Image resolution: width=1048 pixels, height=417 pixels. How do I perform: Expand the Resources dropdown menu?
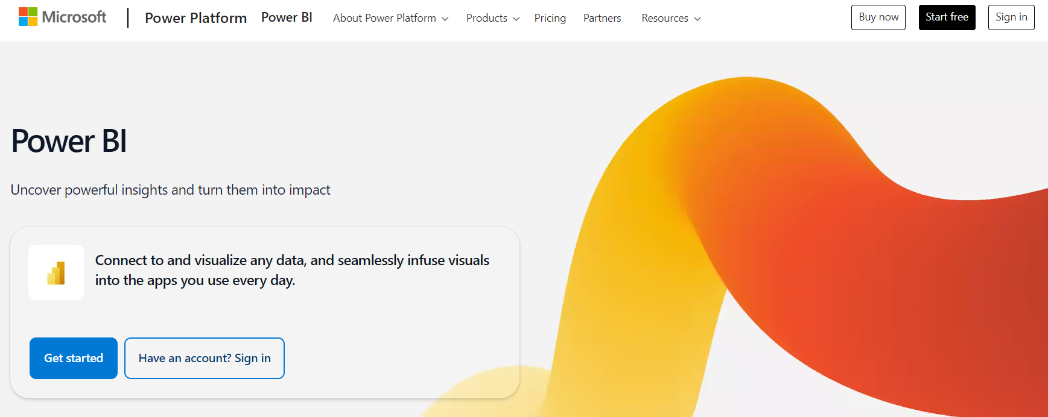[x=671, y=18]
